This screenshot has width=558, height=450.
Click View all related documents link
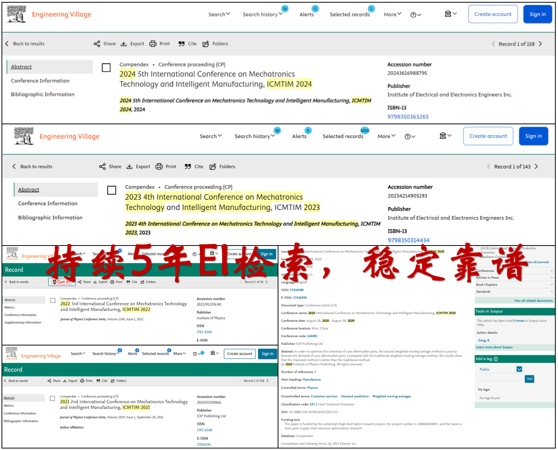[533, 301]
